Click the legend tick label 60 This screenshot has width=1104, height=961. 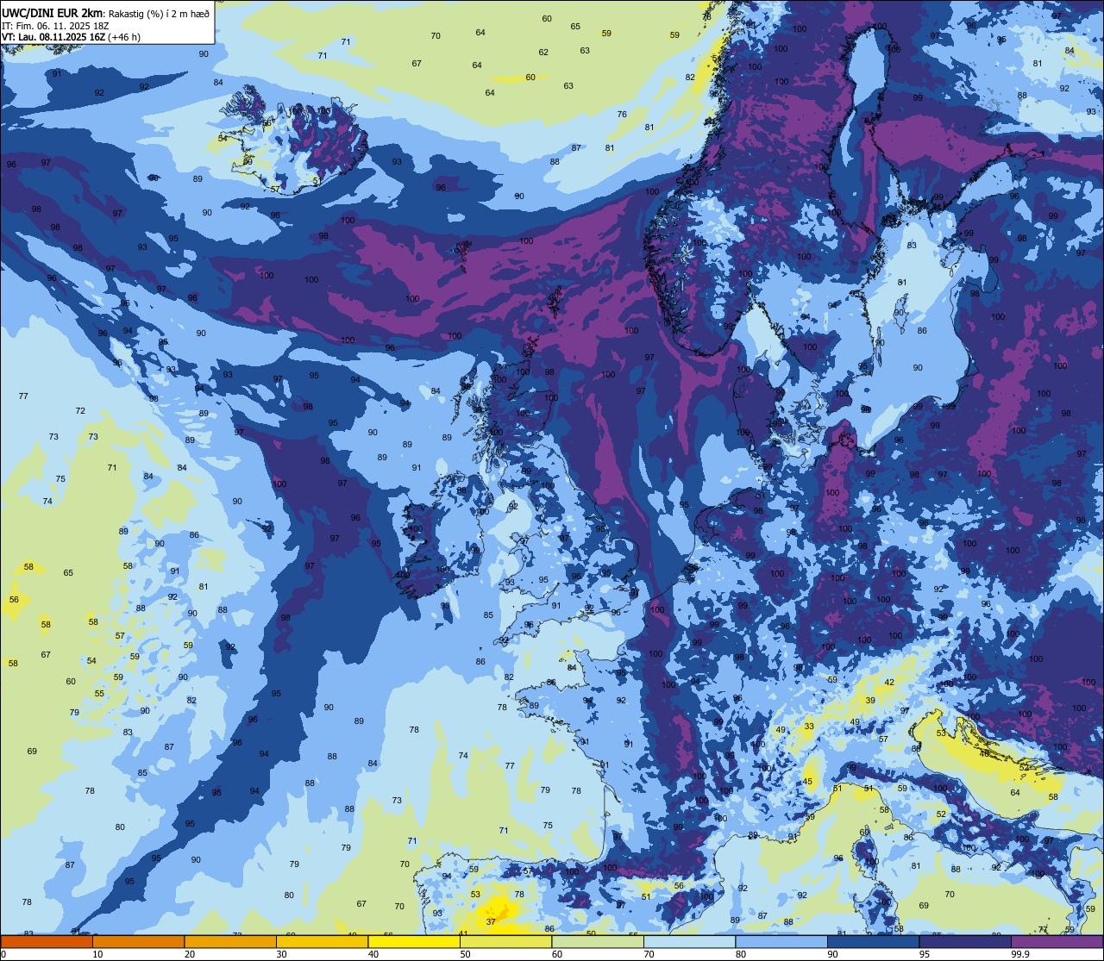(x=557, y=954)
